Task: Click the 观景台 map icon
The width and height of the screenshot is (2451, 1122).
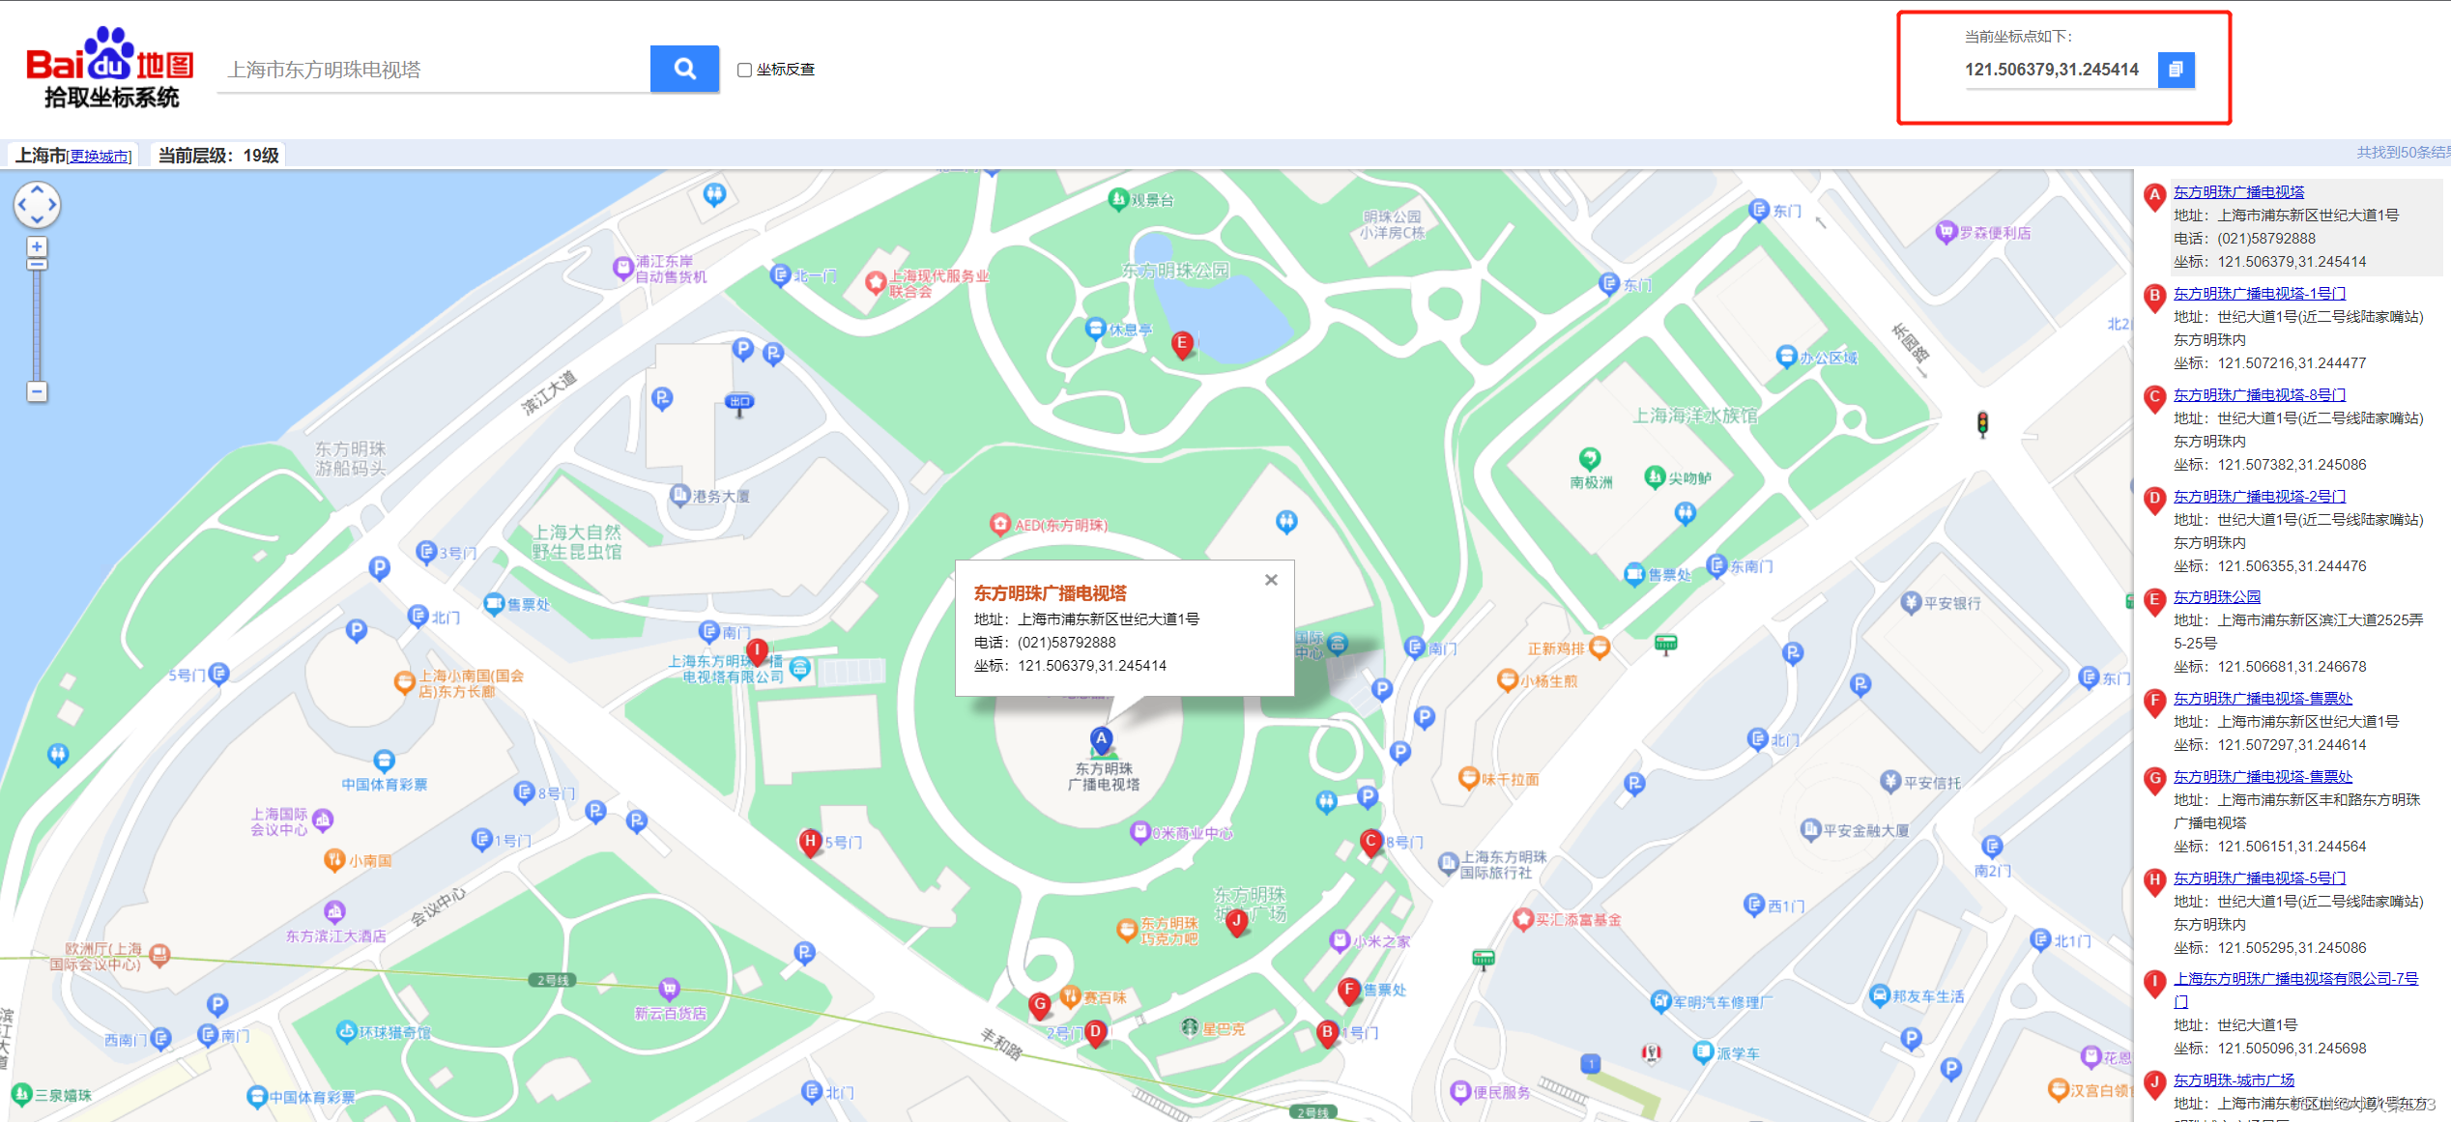Action: [x=1118, y=199]
